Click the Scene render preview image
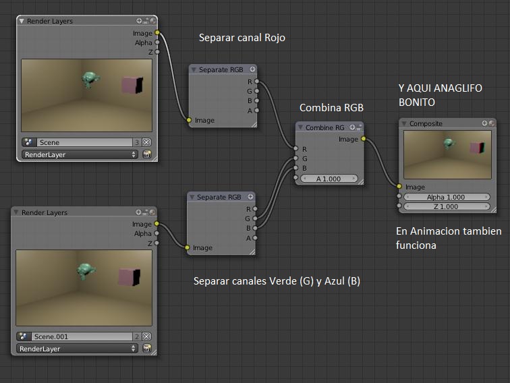This screenshot has height=383, width=510. point(86,95)
